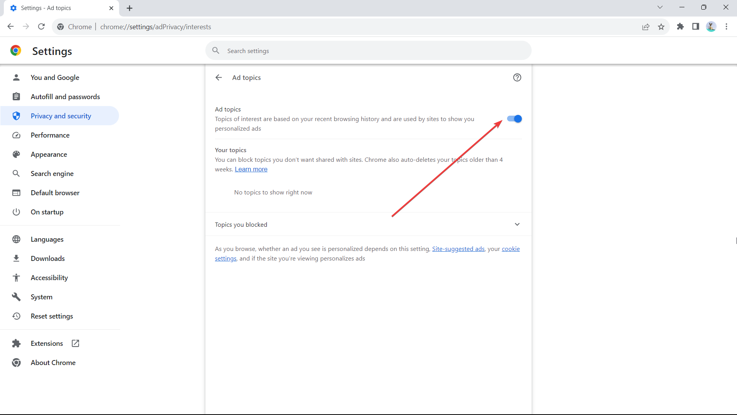Click the Downloads arrow icon
737x415 pixels.
coord(16,258)
